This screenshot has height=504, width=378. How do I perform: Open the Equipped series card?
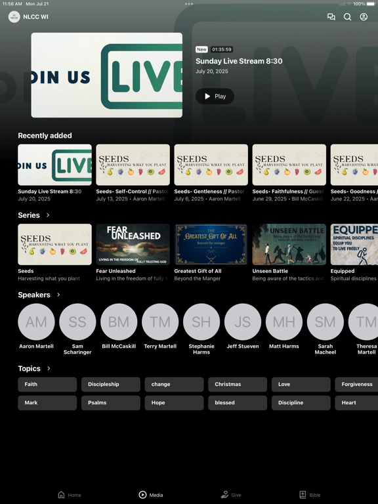(x=354, y=245)
